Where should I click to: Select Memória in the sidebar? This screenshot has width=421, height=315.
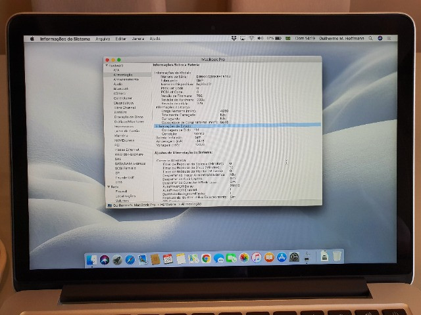121,136
